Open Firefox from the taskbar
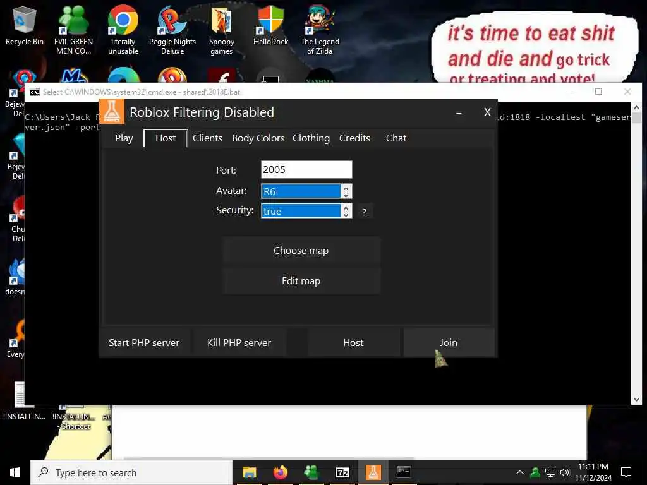The image size is (647, 485). click(280, 472)
